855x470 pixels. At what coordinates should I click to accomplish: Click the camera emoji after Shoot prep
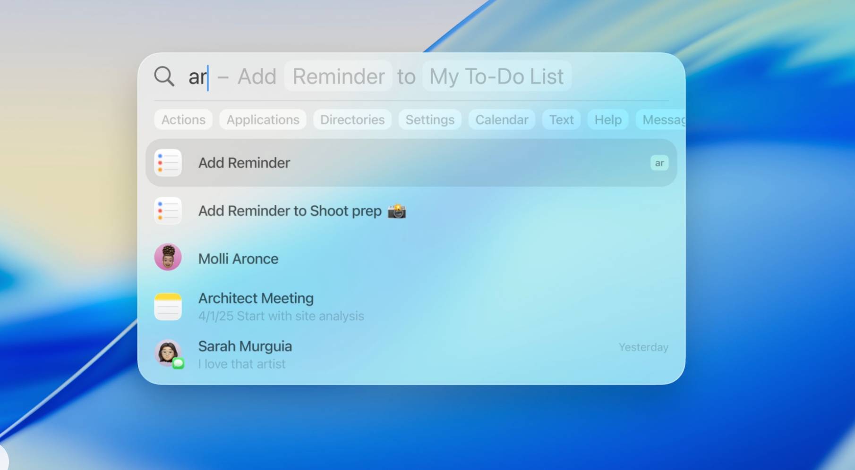click(x=397, y=211)
